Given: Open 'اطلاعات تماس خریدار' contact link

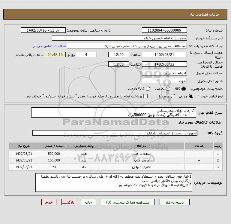Looking at the screenshot, I should pos(49,46).
